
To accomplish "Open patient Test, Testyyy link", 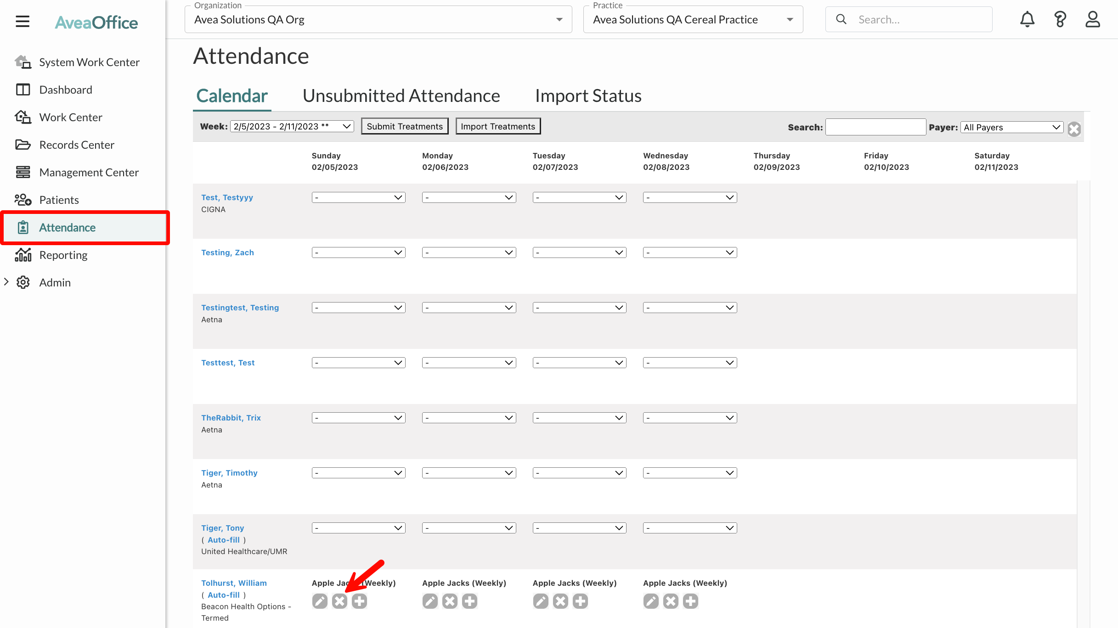I will pos(227,197).
